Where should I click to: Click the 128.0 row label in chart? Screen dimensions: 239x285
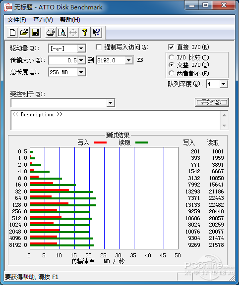tap(20, 205)
